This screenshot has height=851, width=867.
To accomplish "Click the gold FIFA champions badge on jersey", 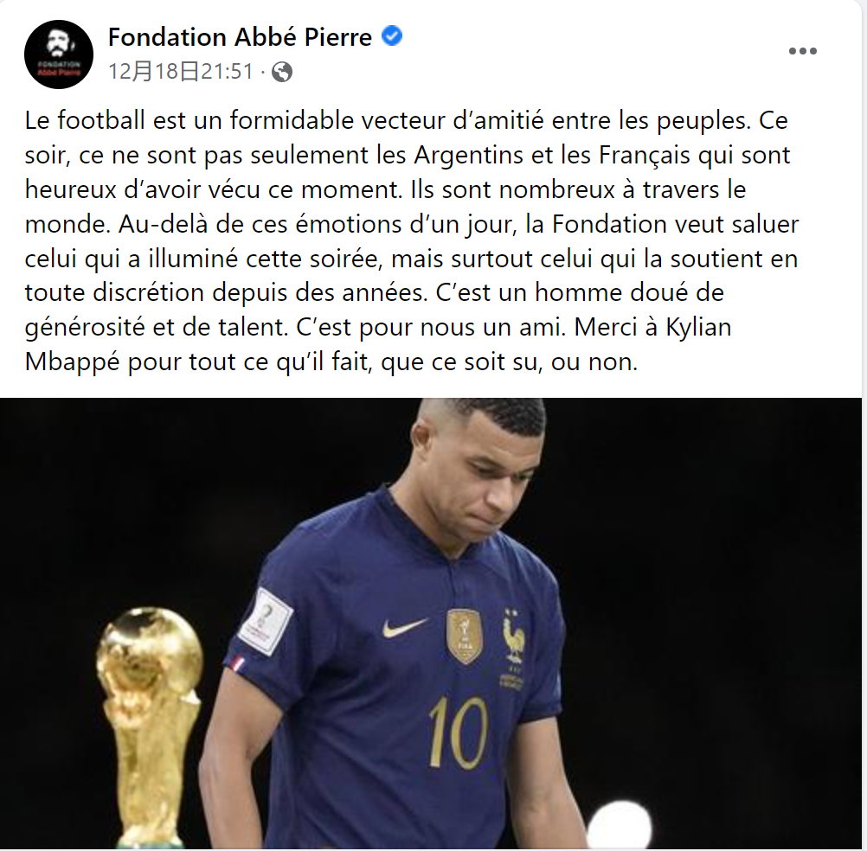I will tap(465, 636).
